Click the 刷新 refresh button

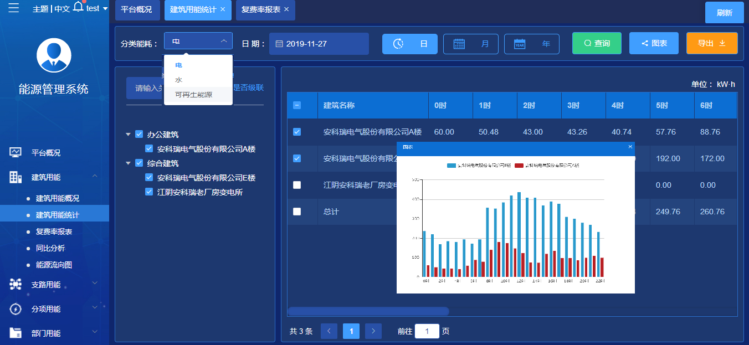coord(725,13)
